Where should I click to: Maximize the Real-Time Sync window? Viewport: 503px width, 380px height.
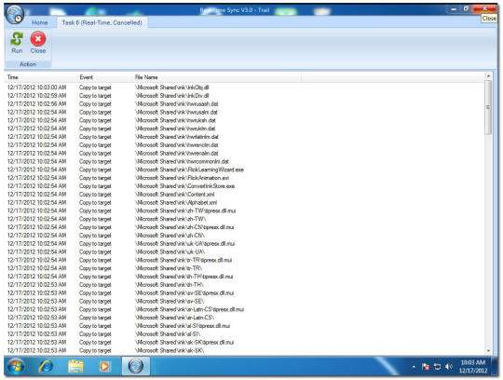tap(466, 9)
